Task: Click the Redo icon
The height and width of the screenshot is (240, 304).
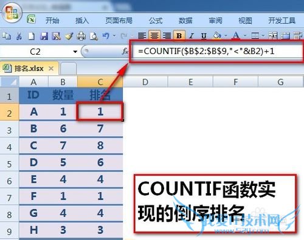Action: point(123,36)
